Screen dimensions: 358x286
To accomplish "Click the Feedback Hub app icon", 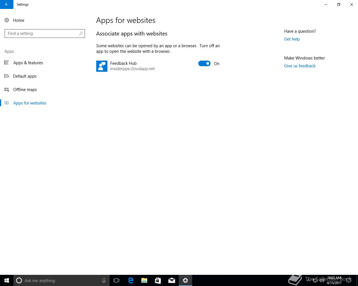I will 102,66.
